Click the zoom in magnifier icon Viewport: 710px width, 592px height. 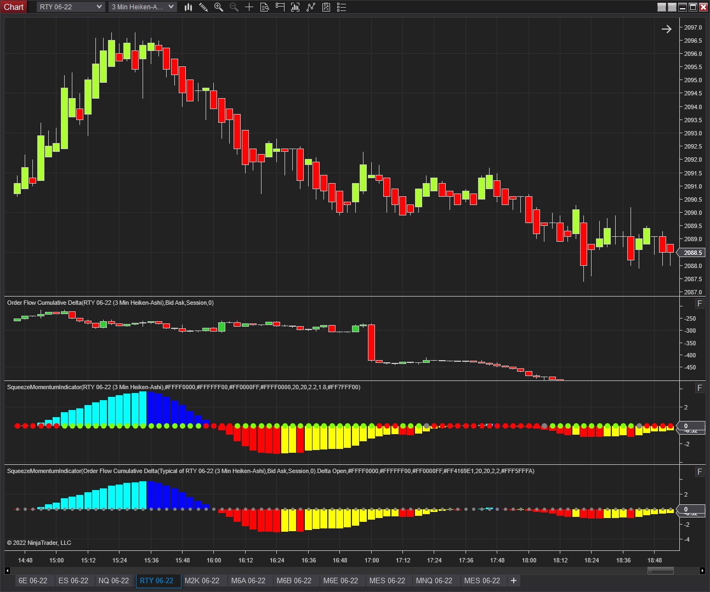click(219, 7)
